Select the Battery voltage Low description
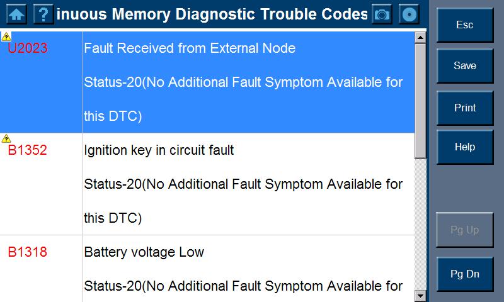The width and height of the screenshot is (504, 302). (x=144, y=252)
